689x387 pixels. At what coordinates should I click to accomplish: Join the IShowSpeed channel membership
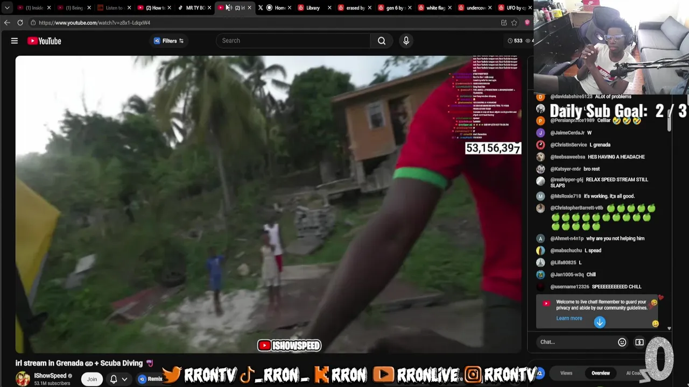click(92, 379)
